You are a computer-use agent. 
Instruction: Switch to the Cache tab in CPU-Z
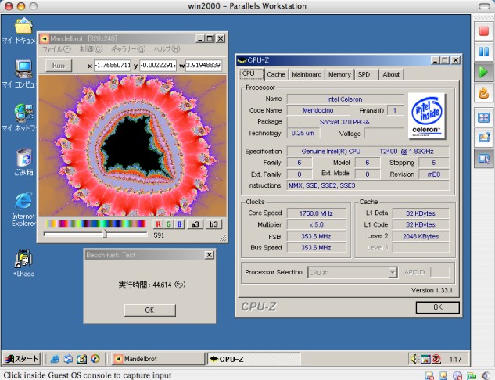(276, 74)
